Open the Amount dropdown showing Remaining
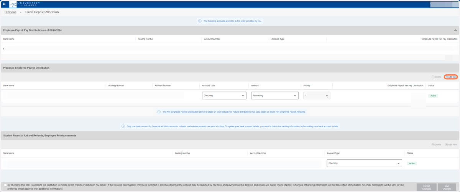Screen dimensions: 460x192 (275, 95)
